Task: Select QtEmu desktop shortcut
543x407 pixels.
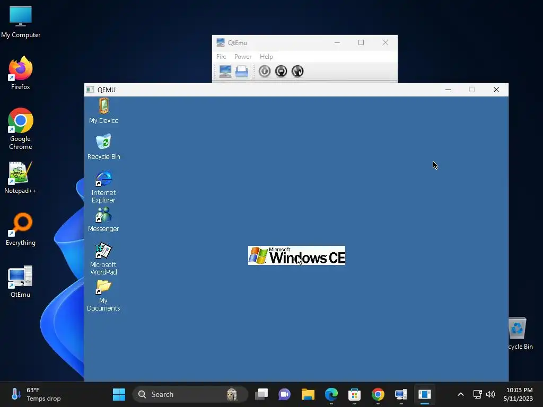Action: pos(21,281)
